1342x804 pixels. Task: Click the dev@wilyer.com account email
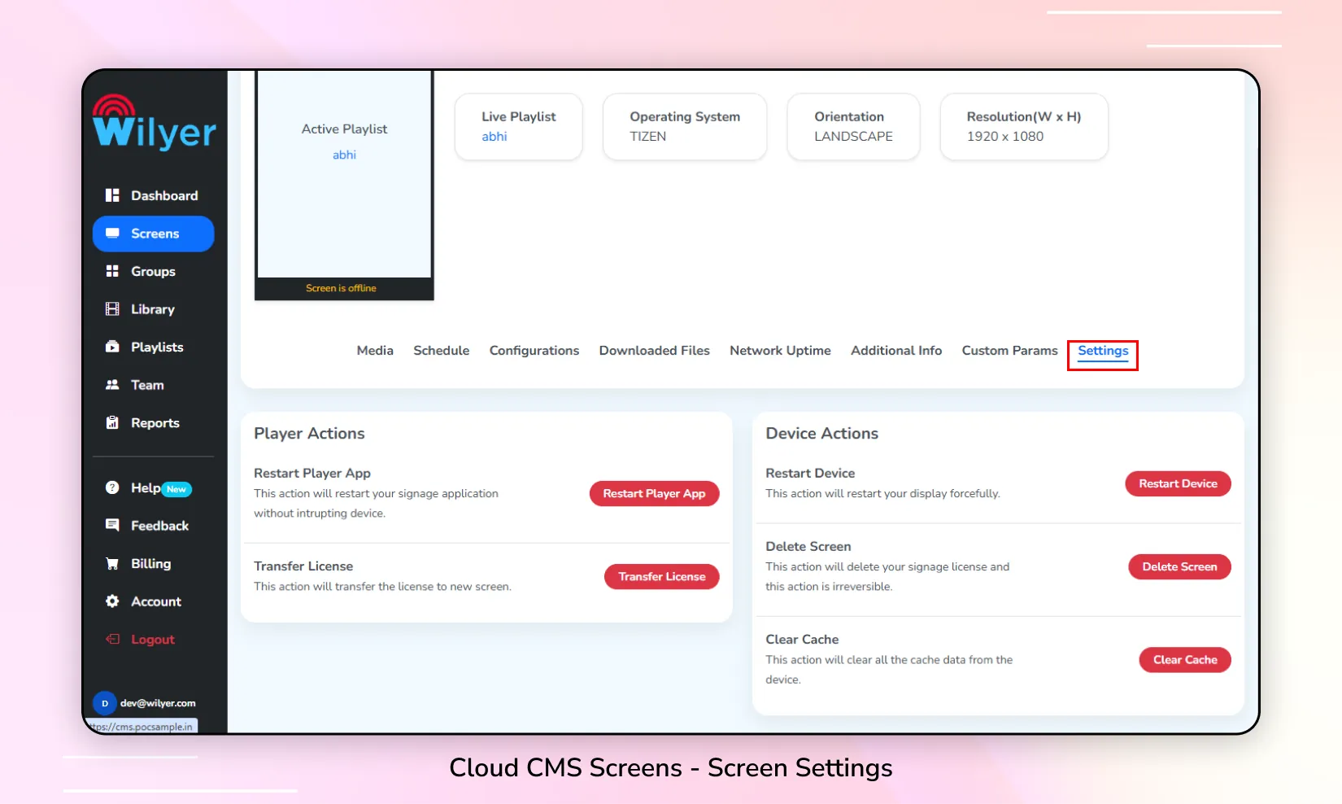(158, 703)
